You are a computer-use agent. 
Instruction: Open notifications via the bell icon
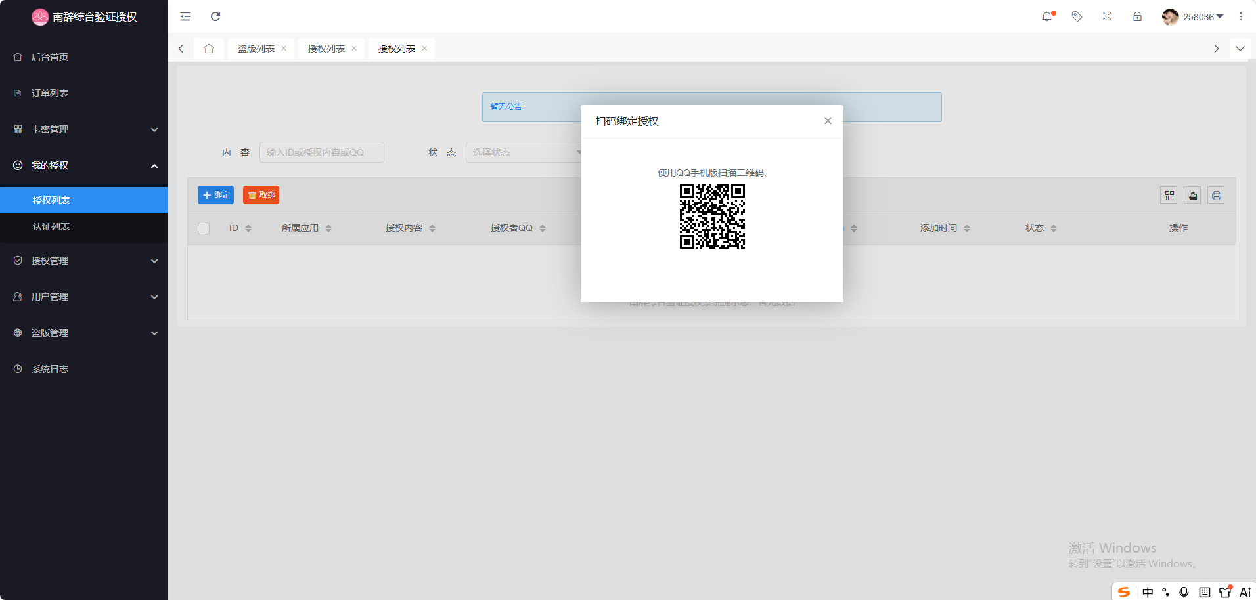pyautogui.click(x=1047, y=16)
